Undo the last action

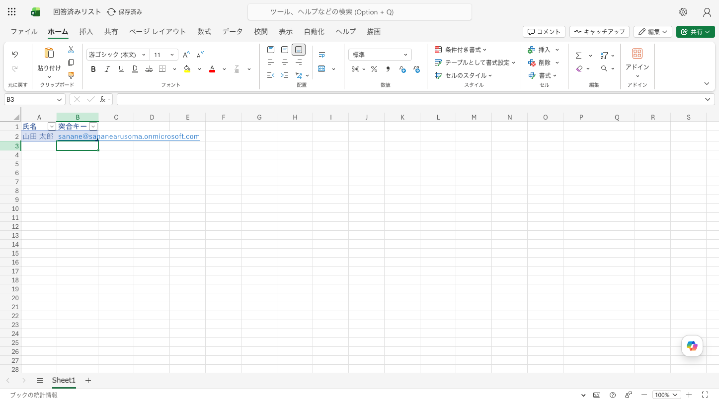(15, 55)
